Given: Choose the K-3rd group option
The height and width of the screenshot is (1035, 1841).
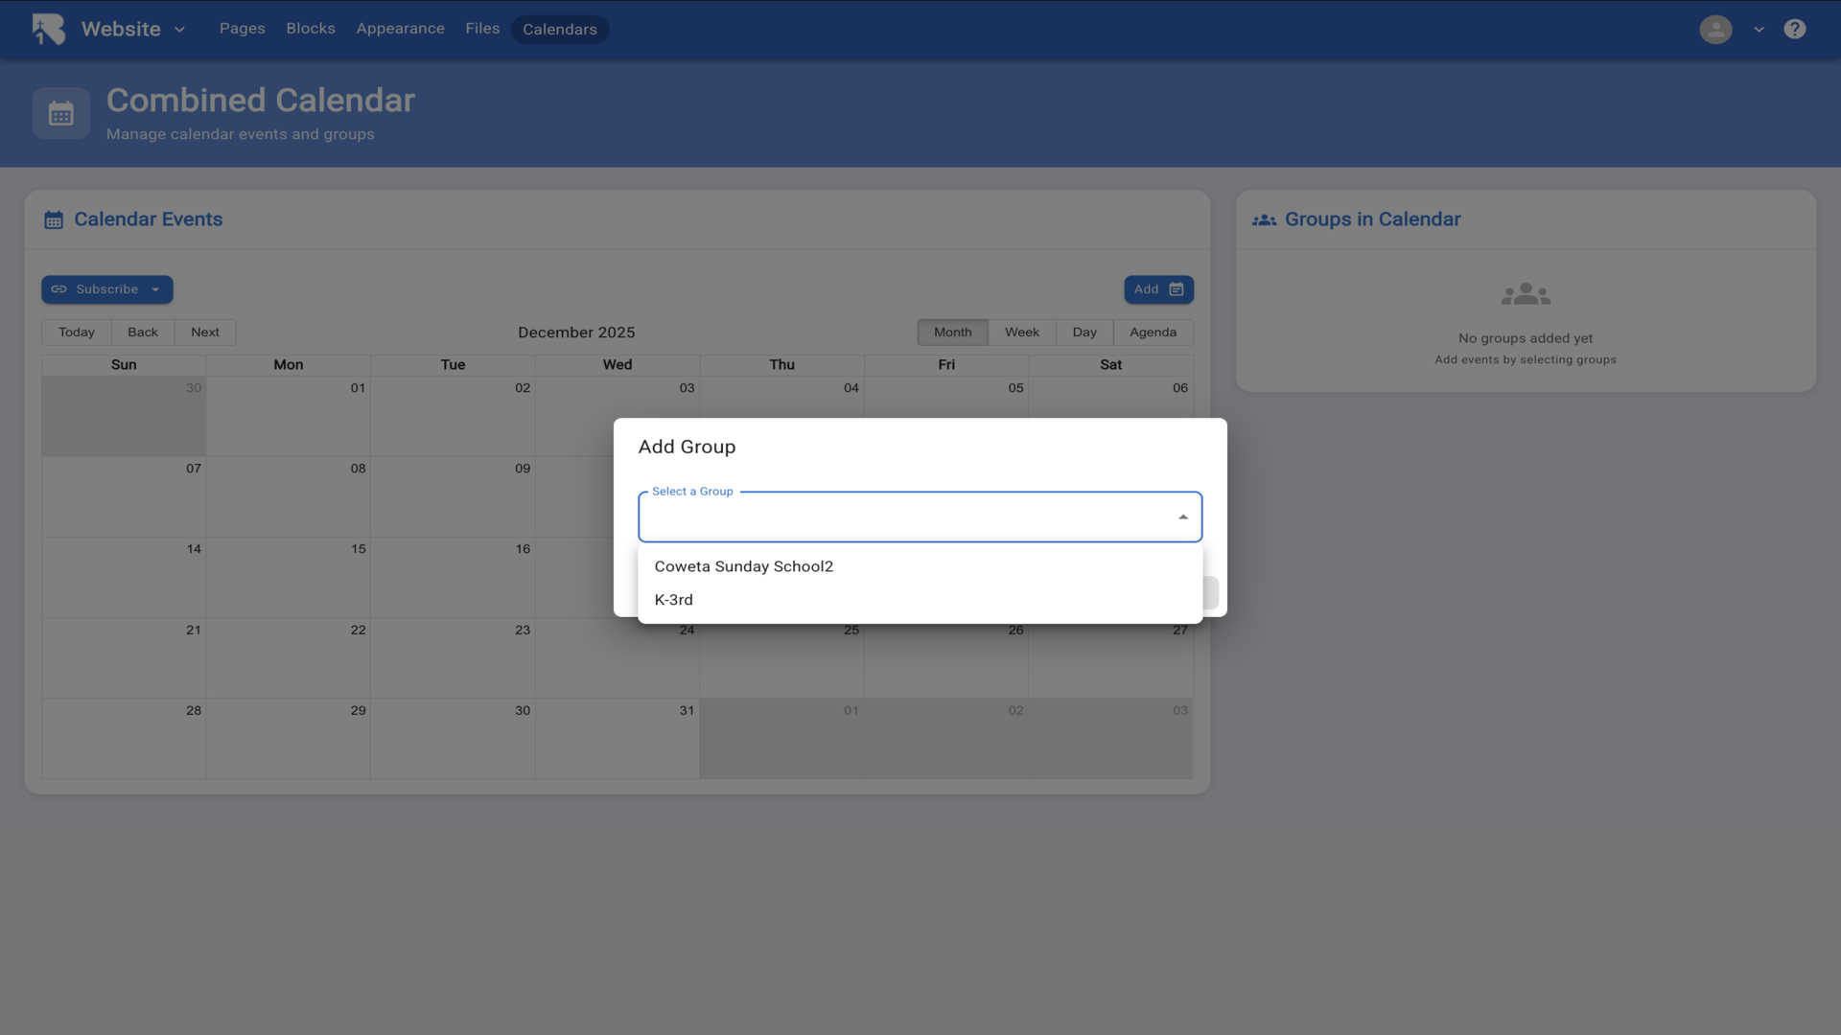Looking at the screenshot, I should 673,600.
